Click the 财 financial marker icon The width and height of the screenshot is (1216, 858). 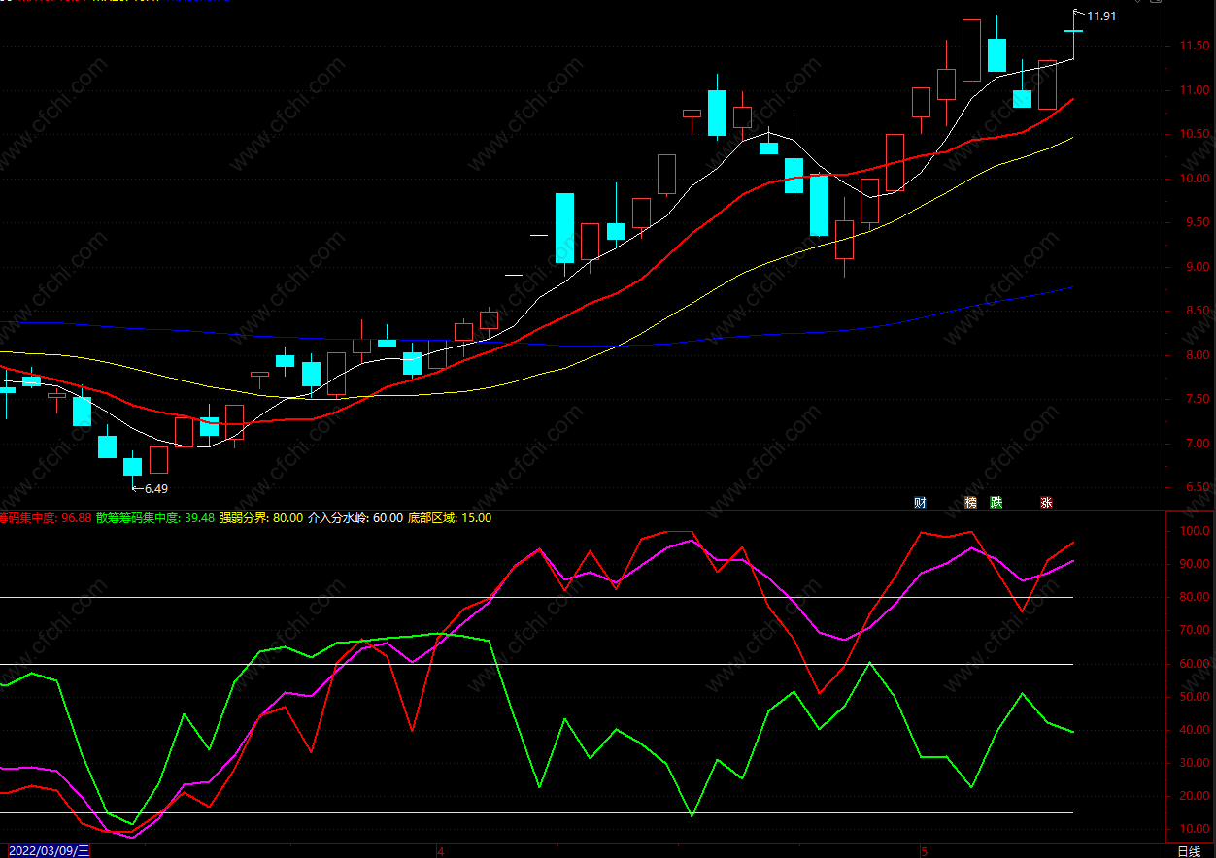click(920, 502)
